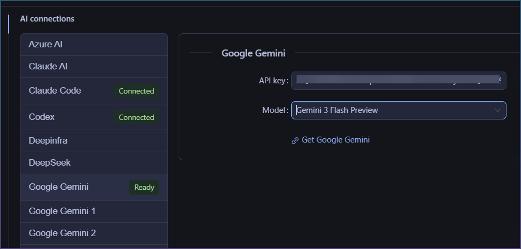Open the Claude Code connection
This screenshot has width=521, height=249.
tap(94, 91)
